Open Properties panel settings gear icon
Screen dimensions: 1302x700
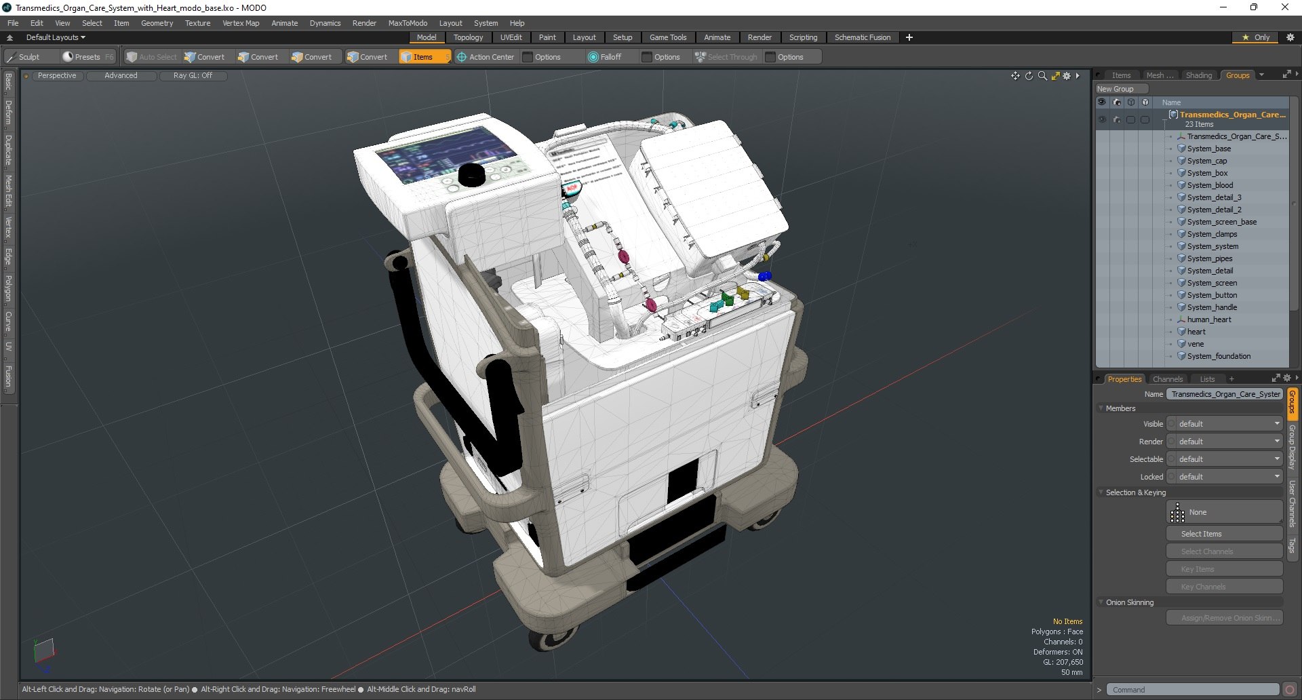(x=1286, y=378)
